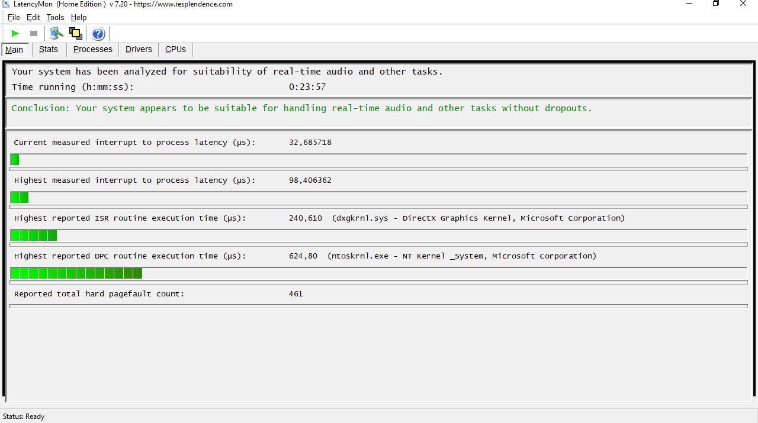Click the LatencyMon title bar app icon

(6, 4)
